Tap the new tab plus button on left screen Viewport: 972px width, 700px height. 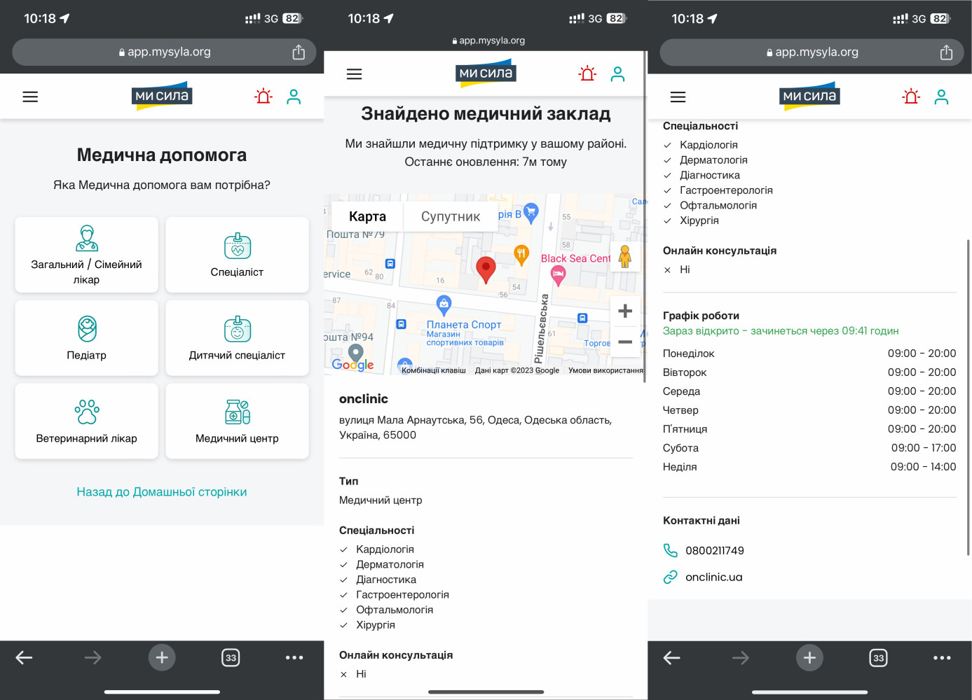162,657
